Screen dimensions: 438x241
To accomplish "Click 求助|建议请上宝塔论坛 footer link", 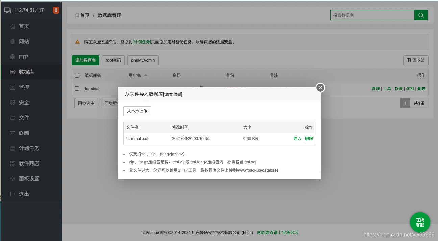I will (277, 233).
